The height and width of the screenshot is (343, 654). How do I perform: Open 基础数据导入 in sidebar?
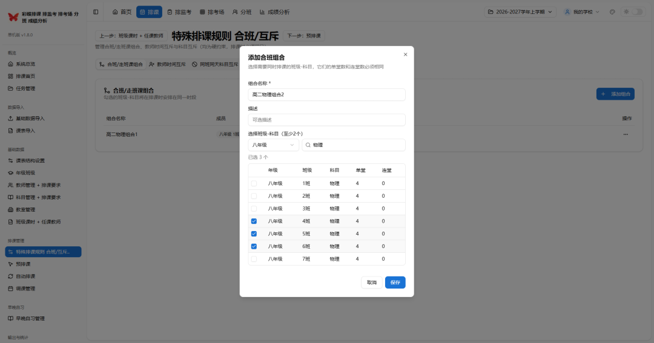click(x=43, y=119)
